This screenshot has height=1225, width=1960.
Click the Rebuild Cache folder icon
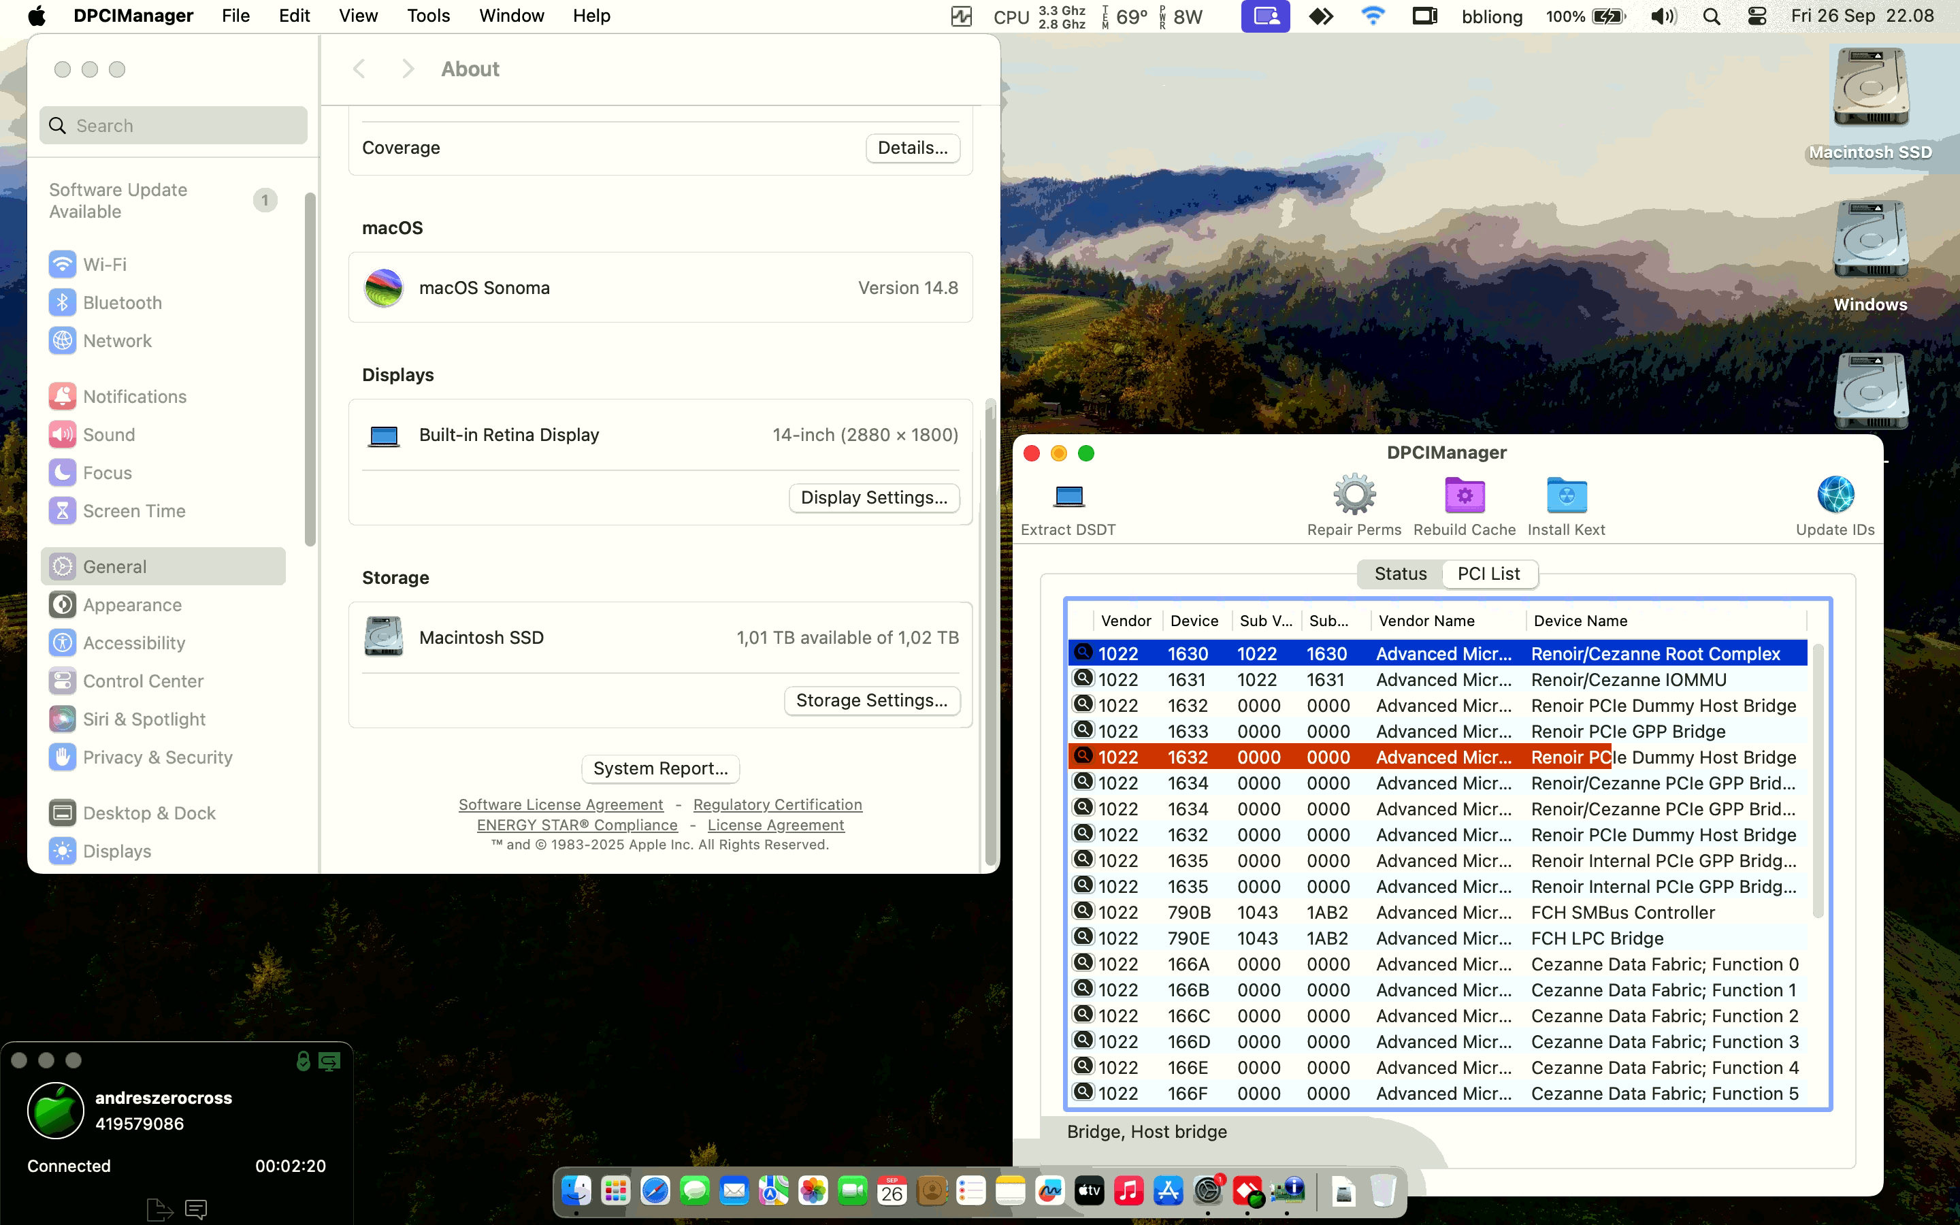1465,495
